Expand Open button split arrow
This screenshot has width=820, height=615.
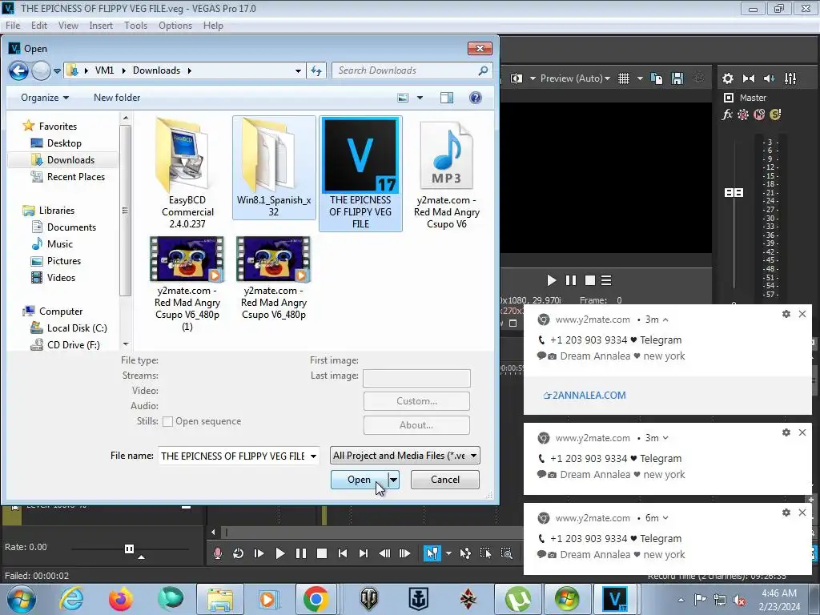tap(393, 480)
